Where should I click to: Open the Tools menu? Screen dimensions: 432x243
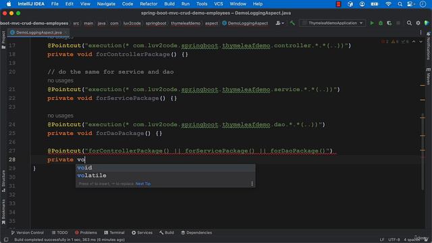[x=202, y=4]
